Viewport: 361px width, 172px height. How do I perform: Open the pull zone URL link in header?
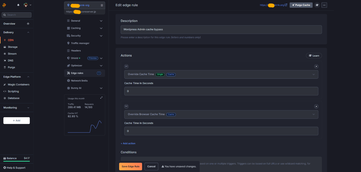(273, 5)
